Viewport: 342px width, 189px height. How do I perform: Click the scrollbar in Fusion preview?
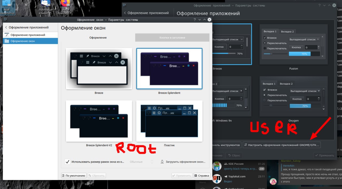tap(322, 46)
